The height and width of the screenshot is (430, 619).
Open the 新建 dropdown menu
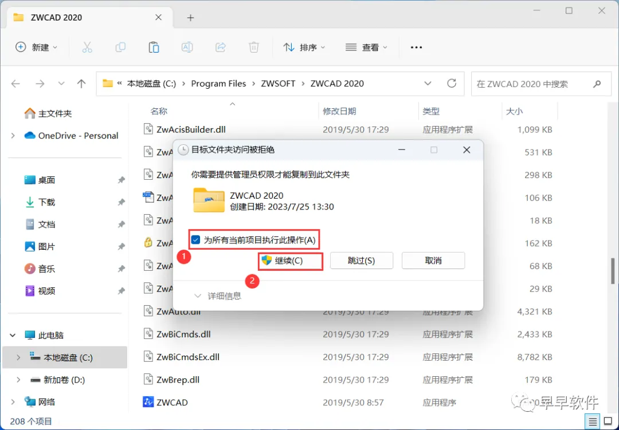point(36,48)
